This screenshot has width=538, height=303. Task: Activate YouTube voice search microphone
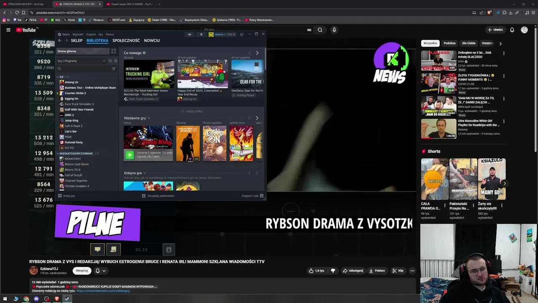[334, 30]
